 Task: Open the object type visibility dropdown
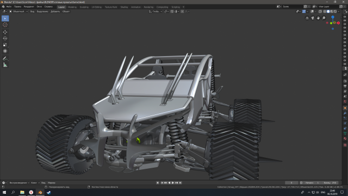pyautogui.click(x=299, y=11)
